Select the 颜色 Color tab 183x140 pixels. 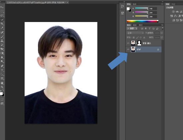[129, 4]
